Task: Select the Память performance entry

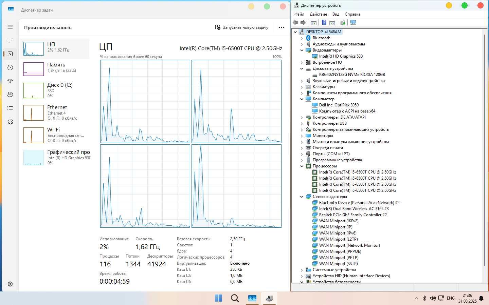Action: coord(55,69)
